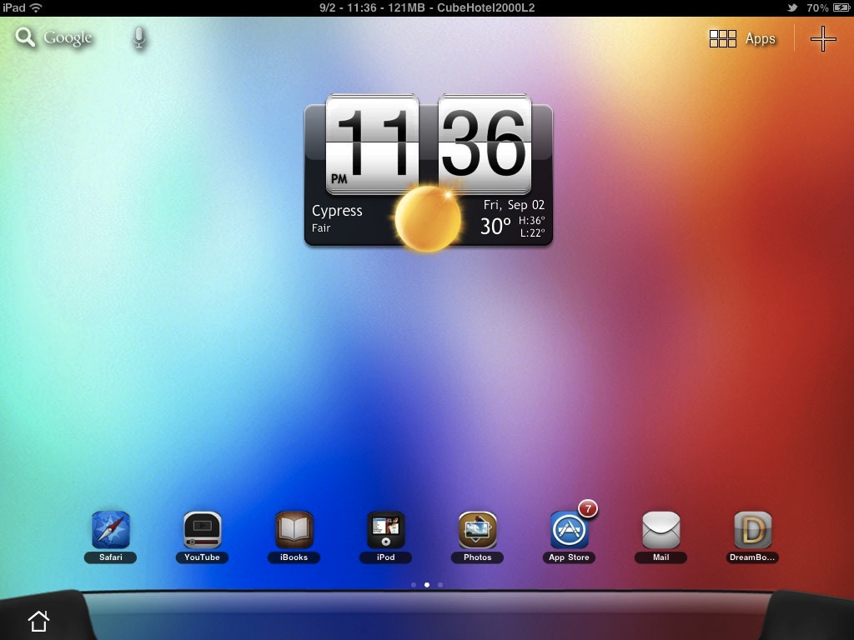Tap the status bar date and memory text
This screenshot has height=640, width=854.
[427, 7]
